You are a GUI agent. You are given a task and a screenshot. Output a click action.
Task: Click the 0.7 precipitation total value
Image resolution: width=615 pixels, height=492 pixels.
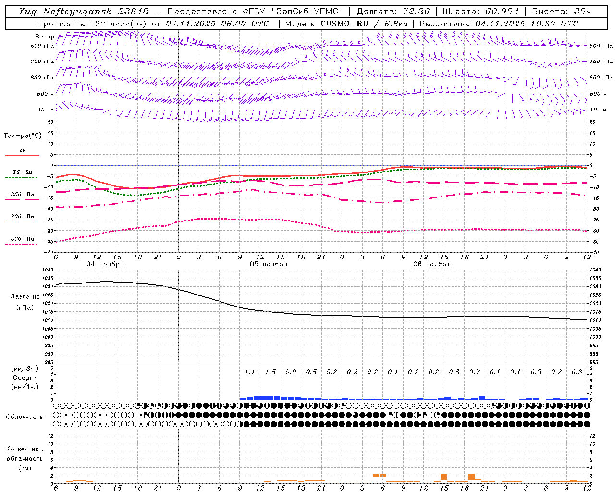pyautogui.click(x=474, y=372)
